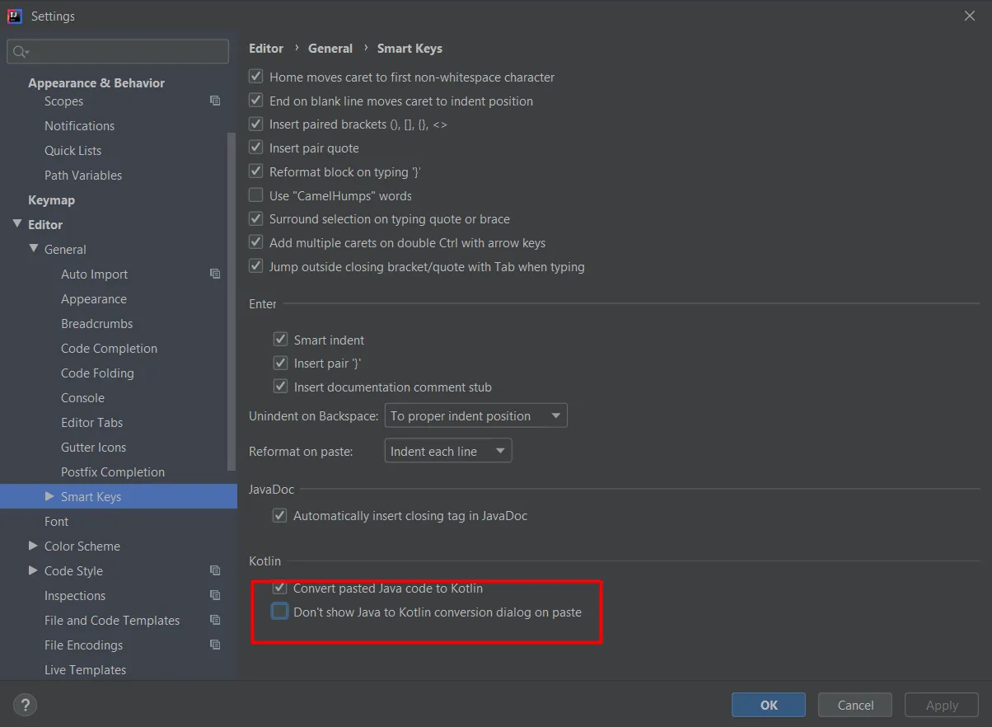992x727 pixels.
Task: Collapse the Editor tree node arrow
Action: [17, 224]
